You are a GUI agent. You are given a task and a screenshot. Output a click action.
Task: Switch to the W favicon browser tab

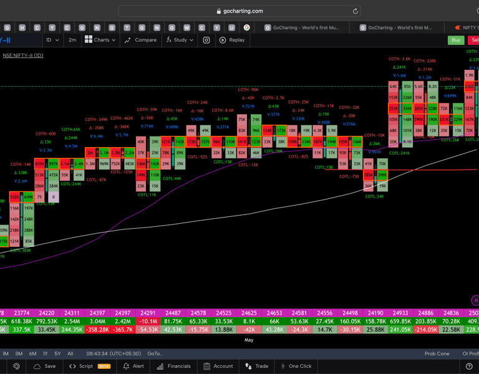click(x=186, y=28)
